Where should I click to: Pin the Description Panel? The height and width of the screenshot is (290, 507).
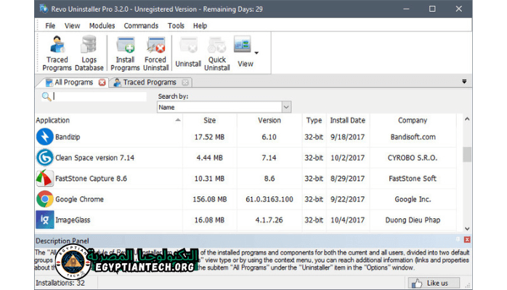458,239
